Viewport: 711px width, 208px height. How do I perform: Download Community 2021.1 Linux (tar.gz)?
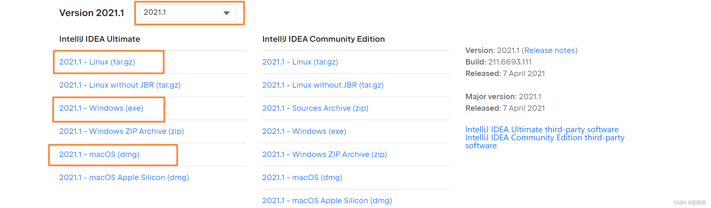pos(300,62)
